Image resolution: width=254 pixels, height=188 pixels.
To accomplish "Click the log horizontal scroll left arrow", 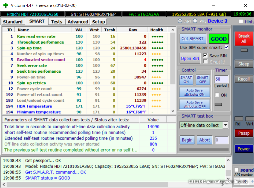I will point(4,184).
